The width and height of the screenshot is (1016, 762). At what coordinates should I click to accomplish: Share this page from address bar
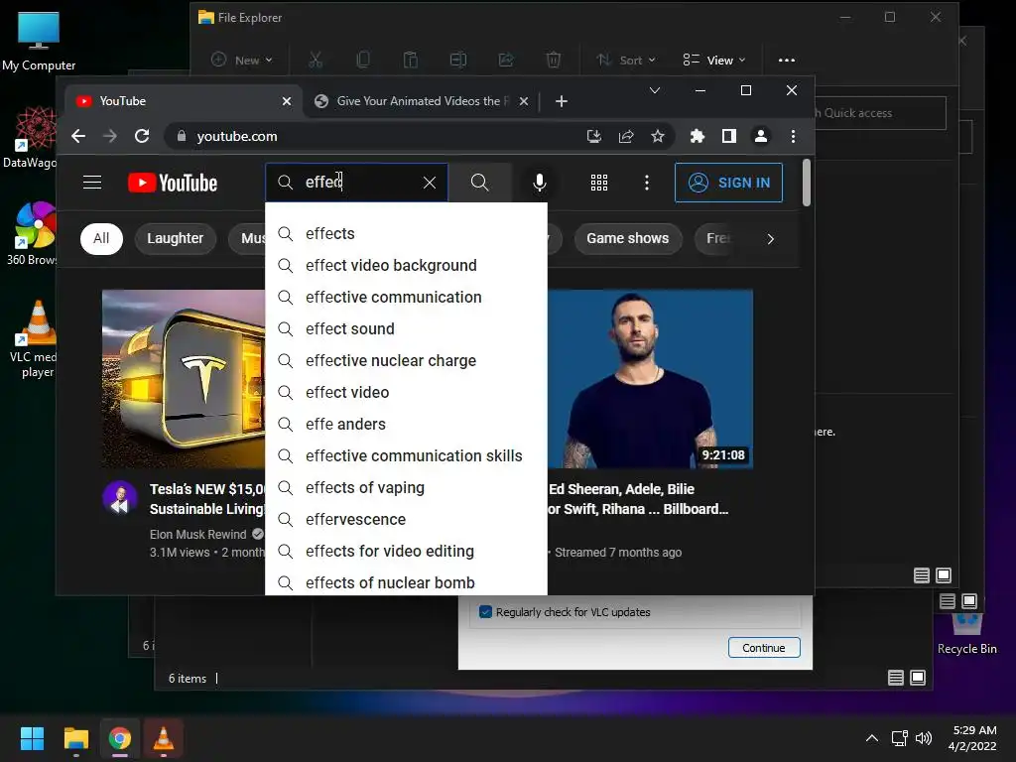tap(626, 136)
